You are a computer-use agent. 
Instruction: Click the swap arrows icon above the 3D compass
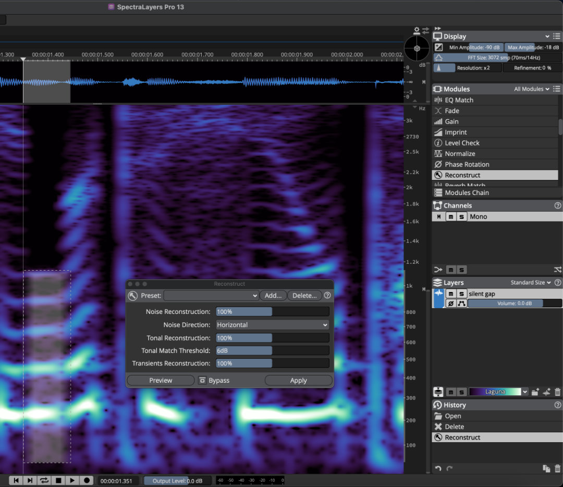425,30
